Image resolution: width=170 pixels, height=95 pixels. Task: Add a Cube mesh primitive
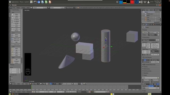(16, 16)
